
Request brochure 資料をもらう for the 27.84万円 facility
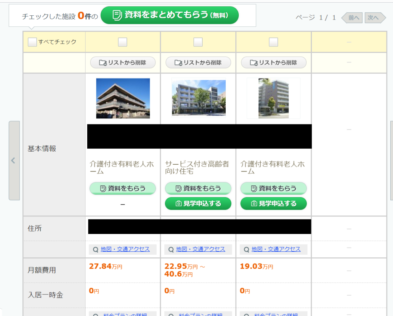(x=123, y=188)
